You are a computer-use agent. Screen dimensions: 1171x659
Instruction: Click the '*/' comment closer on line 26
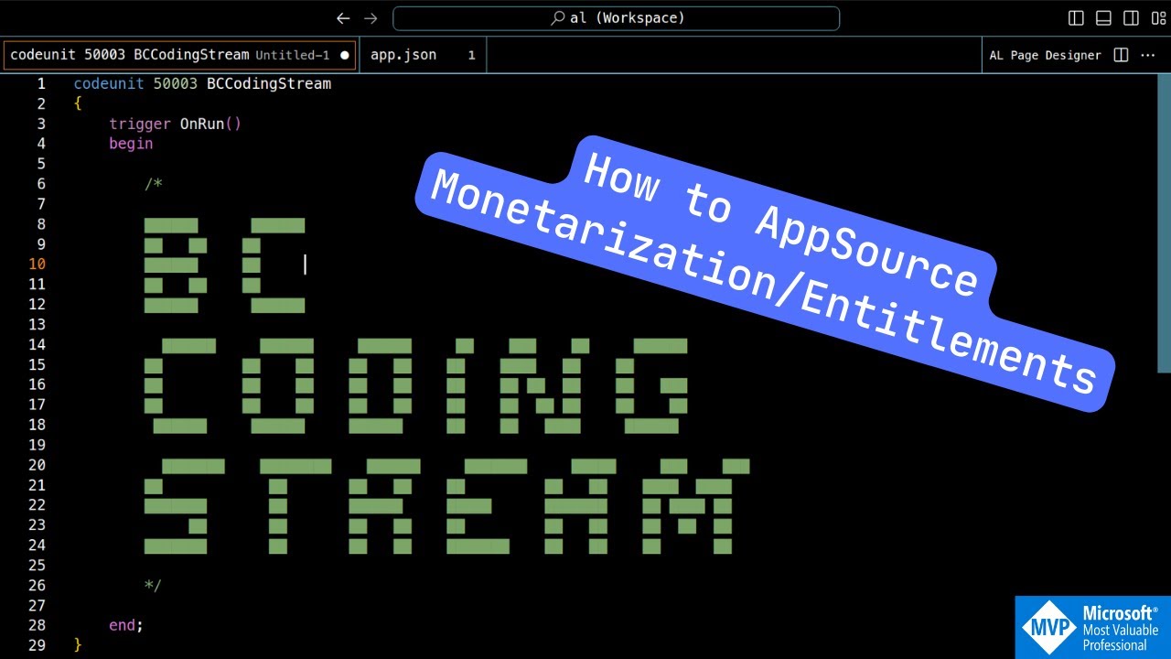pos(153,585)
